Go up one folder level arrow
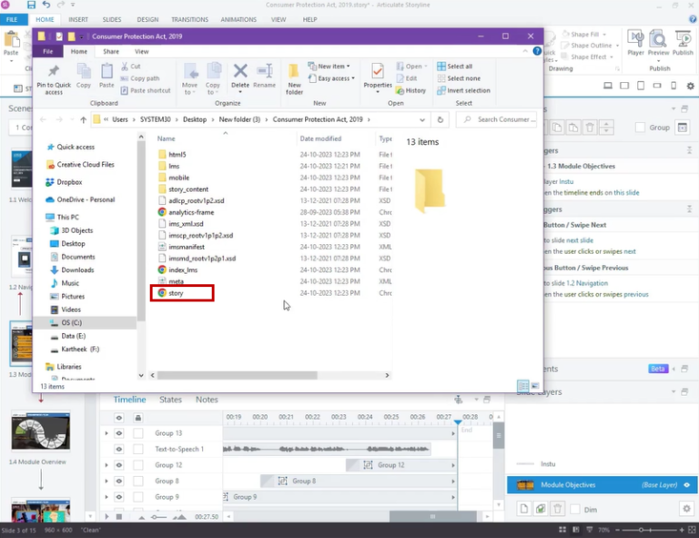Image resolution: width=699 pixels, height=538 pixels. tap(84, 119)
